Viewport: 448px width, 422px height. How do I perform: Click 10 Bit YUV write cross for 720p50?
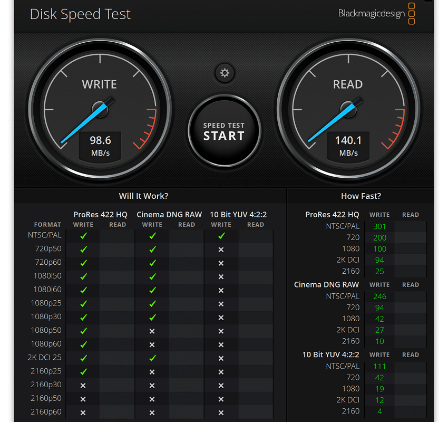[x=221, y=250]
